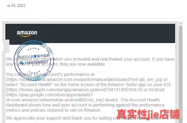Image resolution: width=187 pixels, height=123 pixels.
Task: Click the white left arrow at the banner edge
Action: (6, 46)
